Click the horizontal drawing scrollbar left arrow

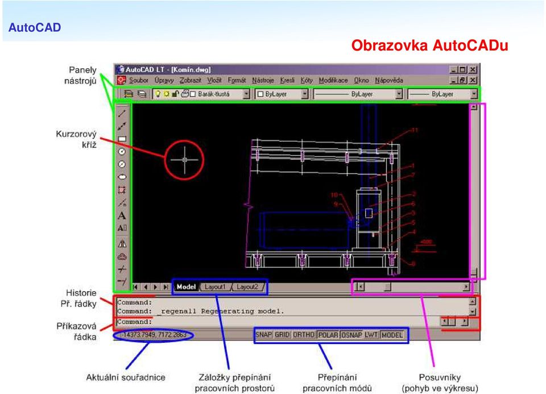361,287
